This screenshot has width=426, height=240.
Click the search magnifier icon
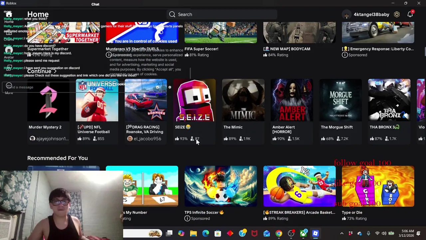tap(172, 14)
